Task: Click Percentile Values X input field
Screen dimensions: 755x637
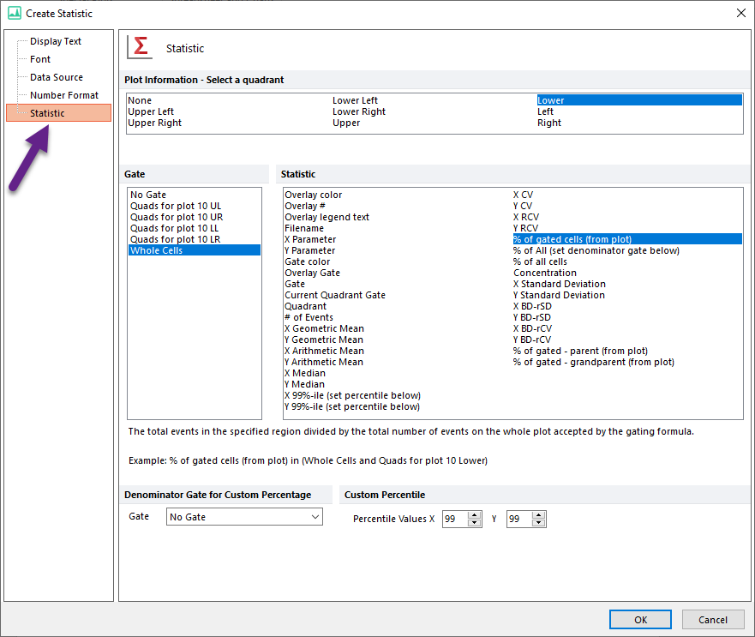Action: pyautogui.click(x=455, y=519)
